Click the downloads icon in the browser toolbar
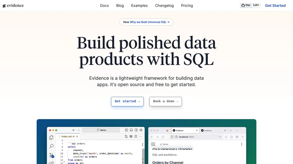Viewport: 293px width, 164px height. (226, 137)
